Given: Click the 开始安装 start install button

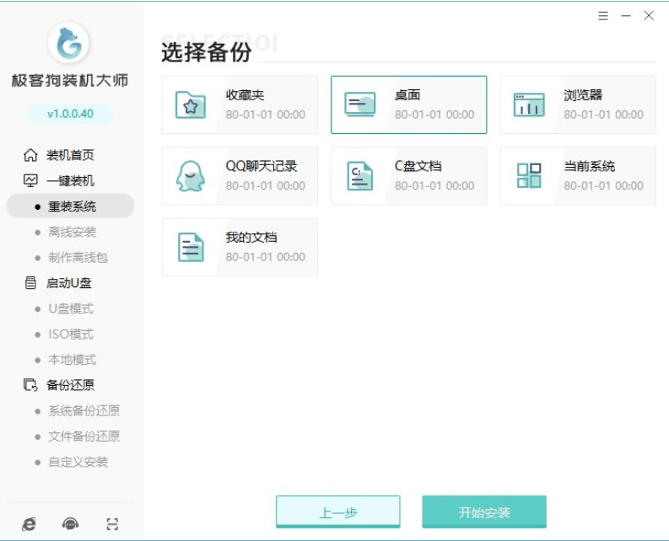Looking at the screenshot, I should [x=484, y=512].
